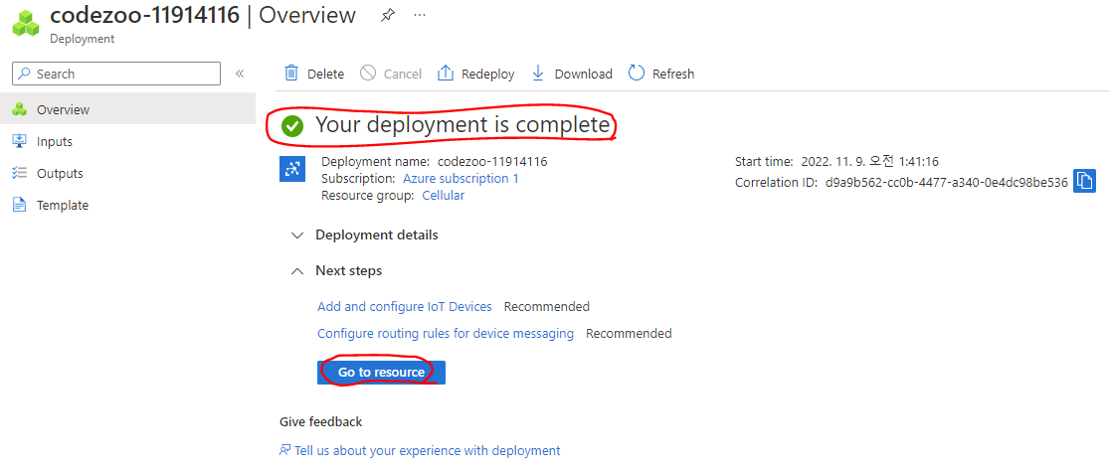Open Tell us about your experience link
1110x470 pixels.
427,450
